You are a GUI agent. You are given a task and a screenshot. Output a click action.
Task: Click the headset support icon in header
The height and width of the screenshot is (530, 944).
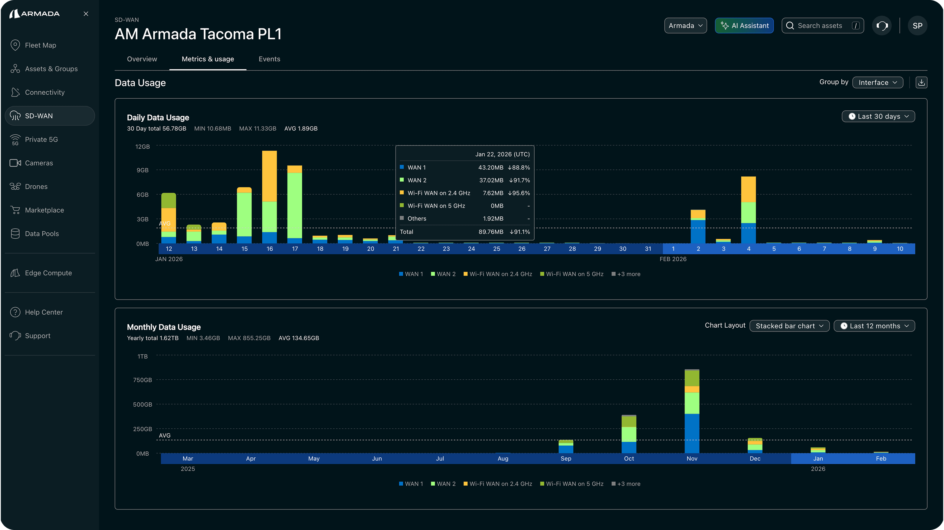(x=882, y=26)
